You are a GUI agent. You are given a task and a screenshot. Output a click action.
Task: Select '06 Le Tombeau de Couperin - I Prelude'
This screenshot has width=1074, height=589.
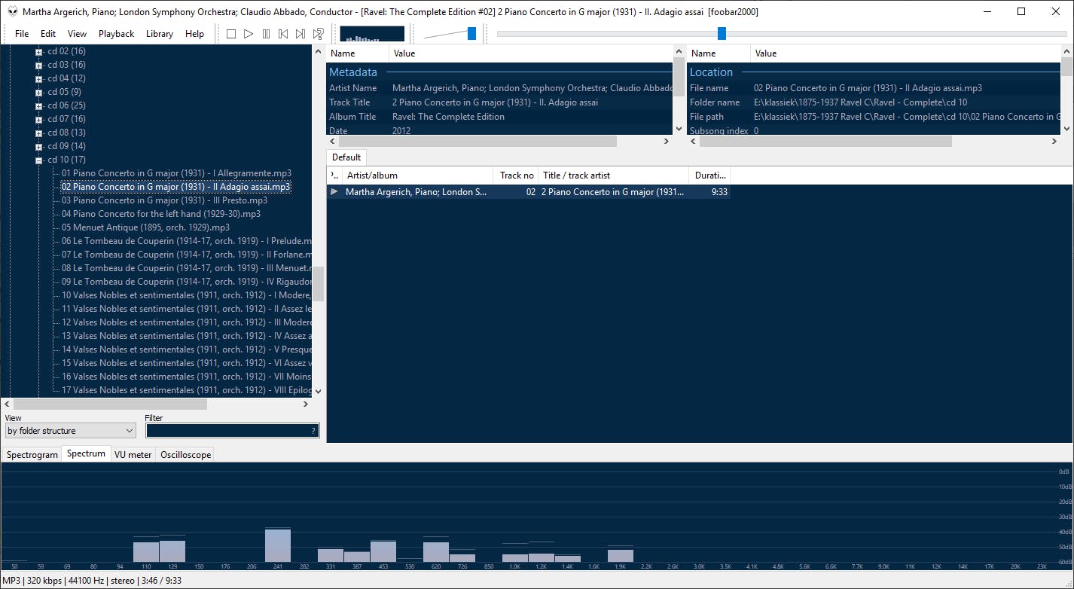[186, 241]
